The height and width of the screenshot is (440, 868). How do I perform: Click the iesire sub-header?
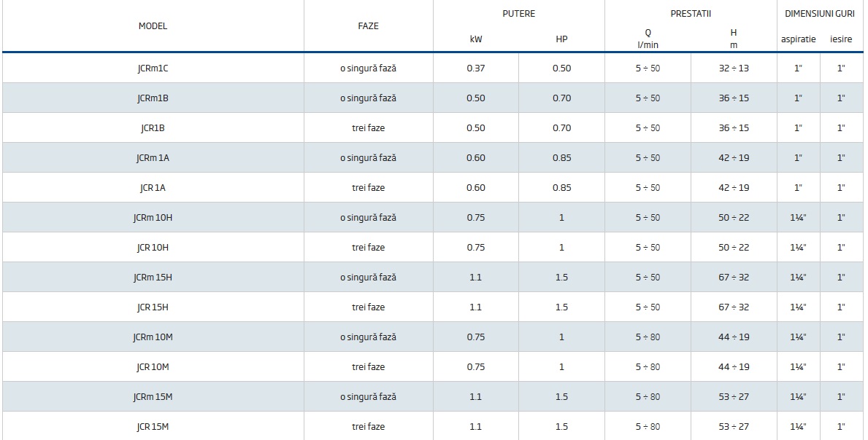841,39
